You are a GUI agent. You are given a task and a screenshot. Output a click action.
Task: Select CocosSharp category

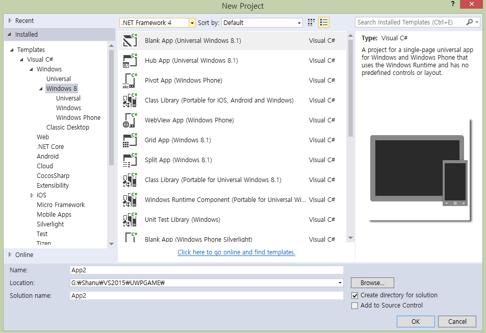click(53, 176)
